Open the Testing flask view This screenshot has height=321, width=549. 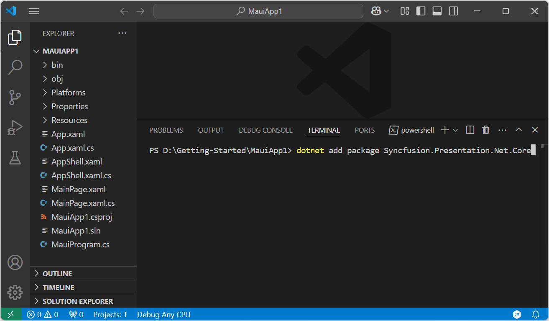(x=15, y=158)
